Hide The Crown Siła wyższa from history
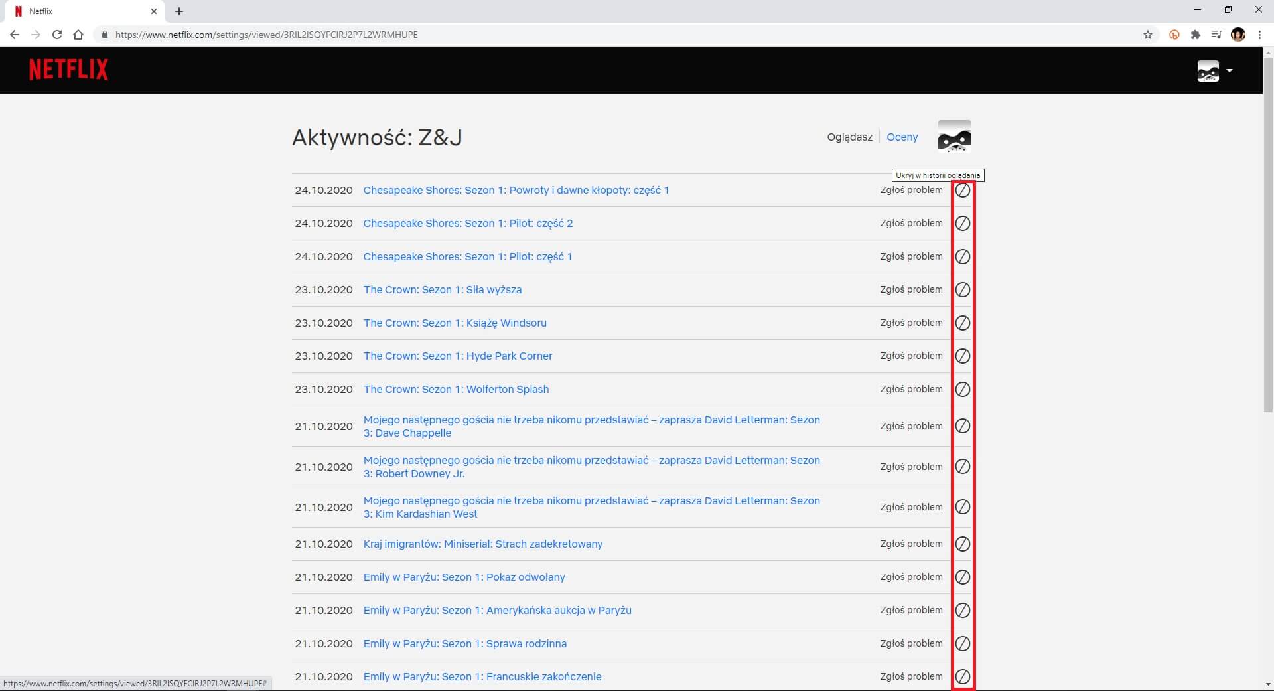This screenshot has height=691, width=1274. [962, 290]
